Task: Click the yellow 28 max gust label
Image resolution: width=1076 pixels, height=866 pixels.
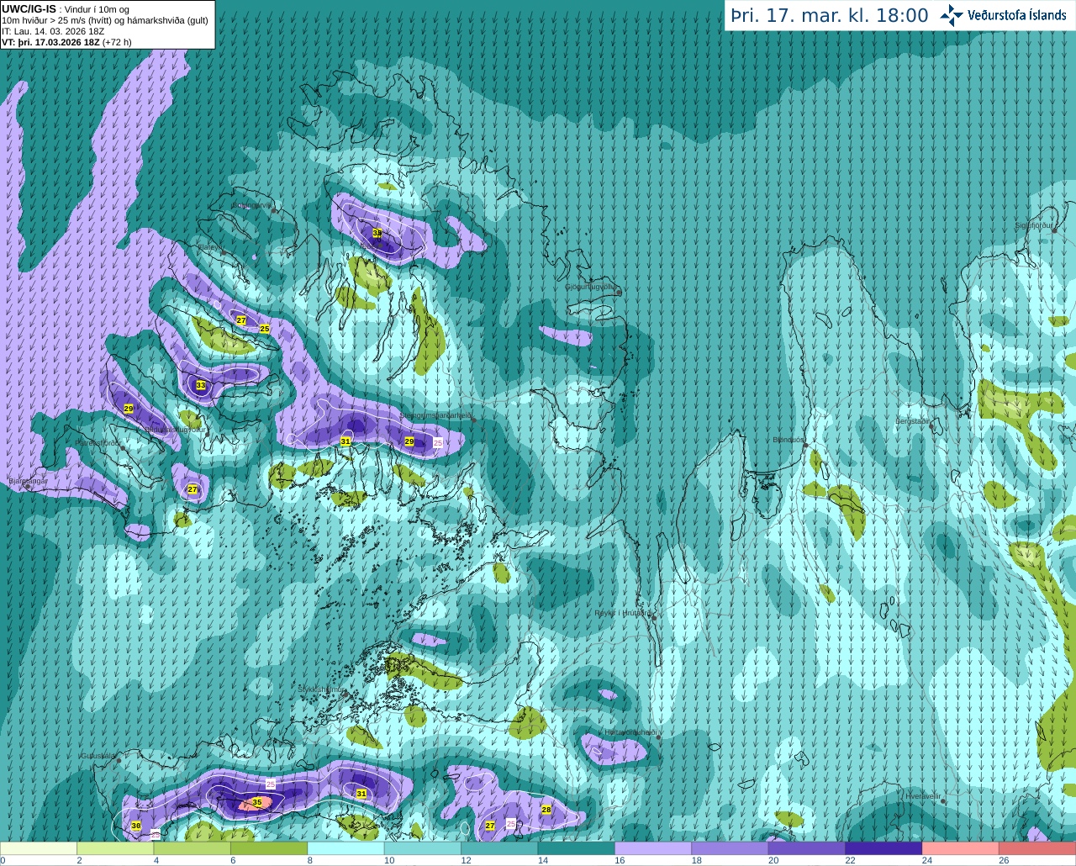Action: (546, 810)
